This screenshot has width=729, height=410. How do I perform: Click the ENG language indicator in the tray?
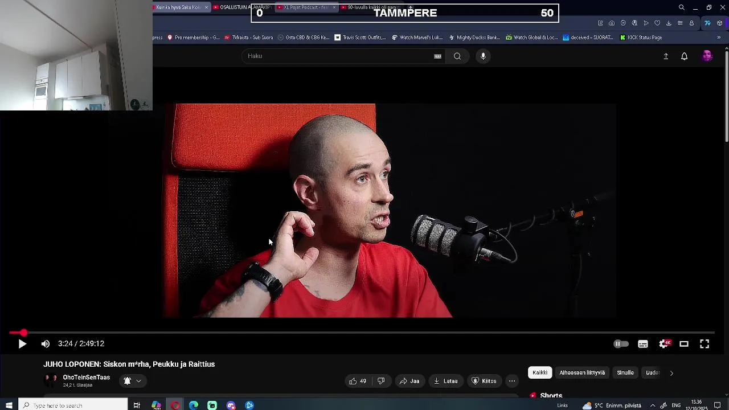coord(676,405)
